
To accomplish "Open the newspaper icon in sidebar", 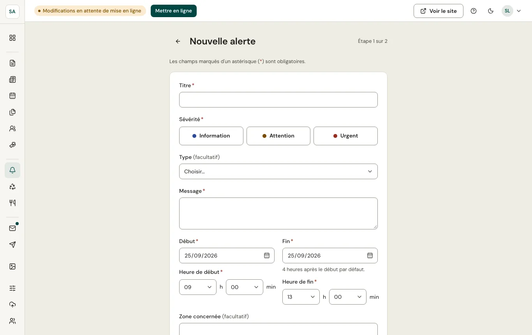I will tap(12, 79).
